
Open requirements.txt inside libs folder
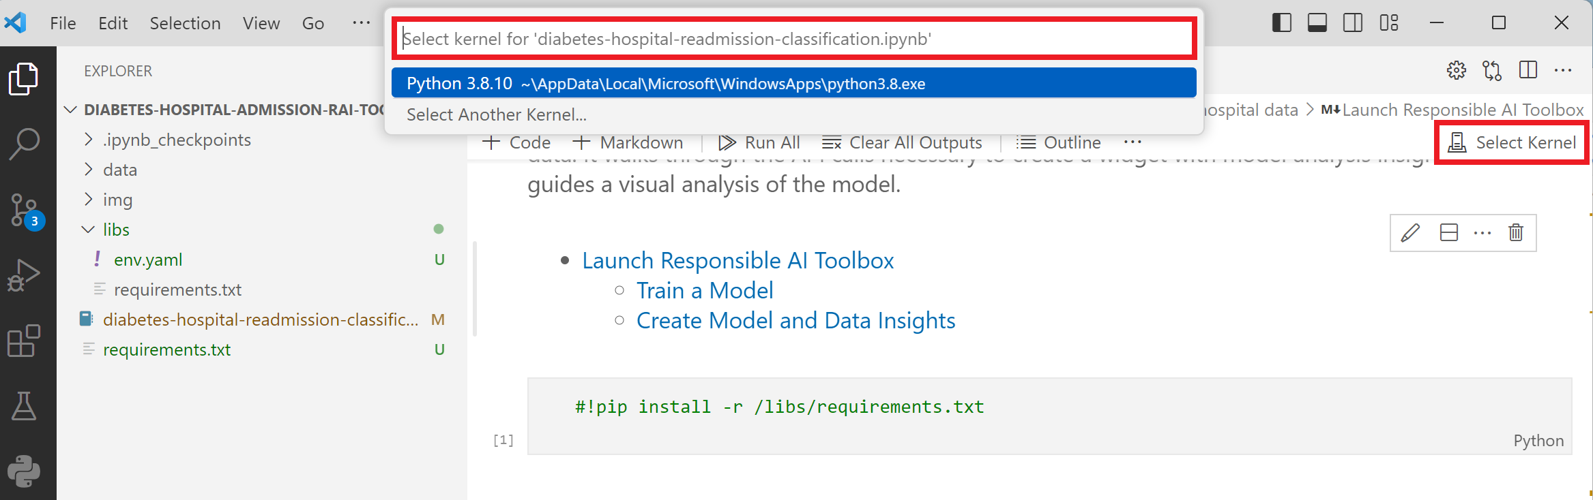177,290
